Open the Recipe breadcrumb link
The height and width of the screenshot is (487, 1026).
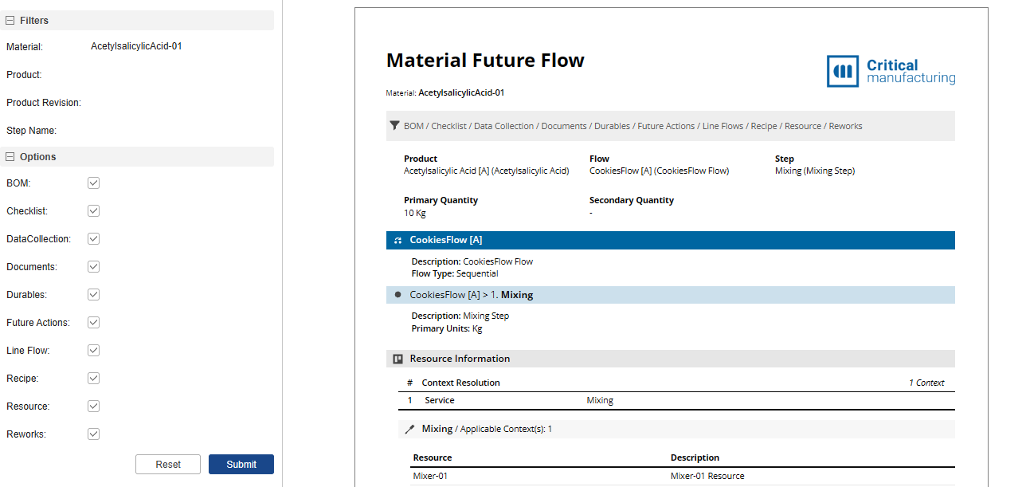click(763, 125)
